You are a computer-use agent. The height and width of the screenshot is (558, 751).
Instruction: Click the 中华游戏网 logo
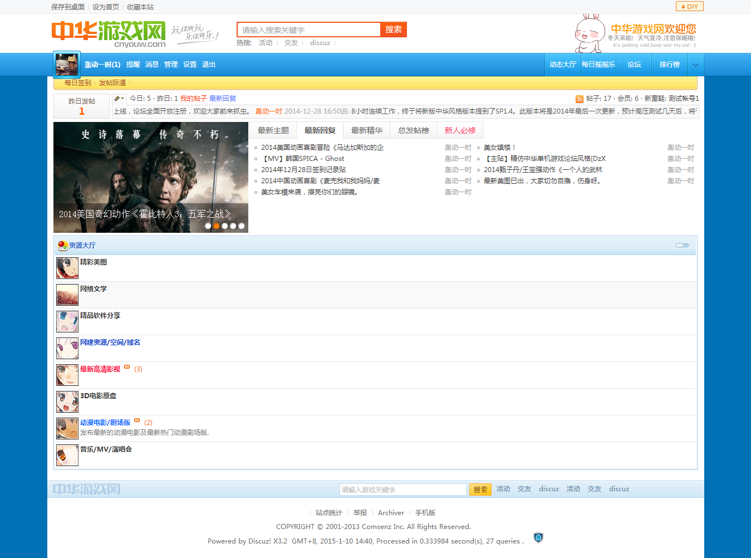(109, 35)
